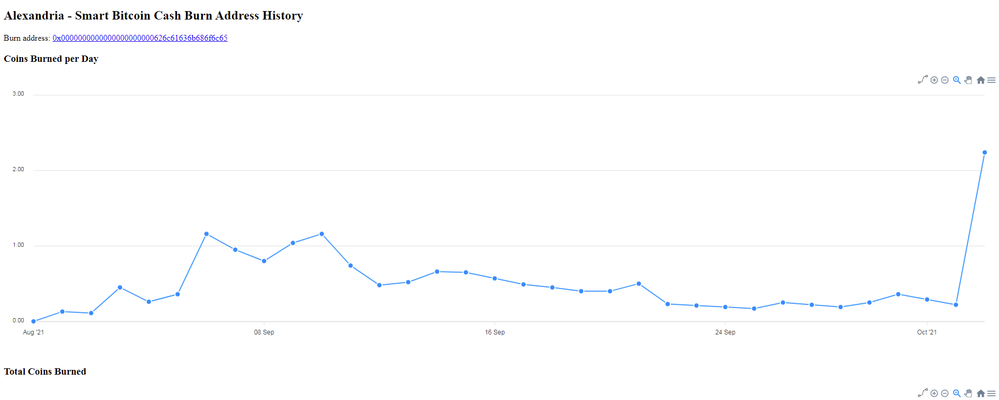Open hamburger export menu on Coins Burned chart
The height and width of the screenshot is (400, 999).
(x=991, y=80)
